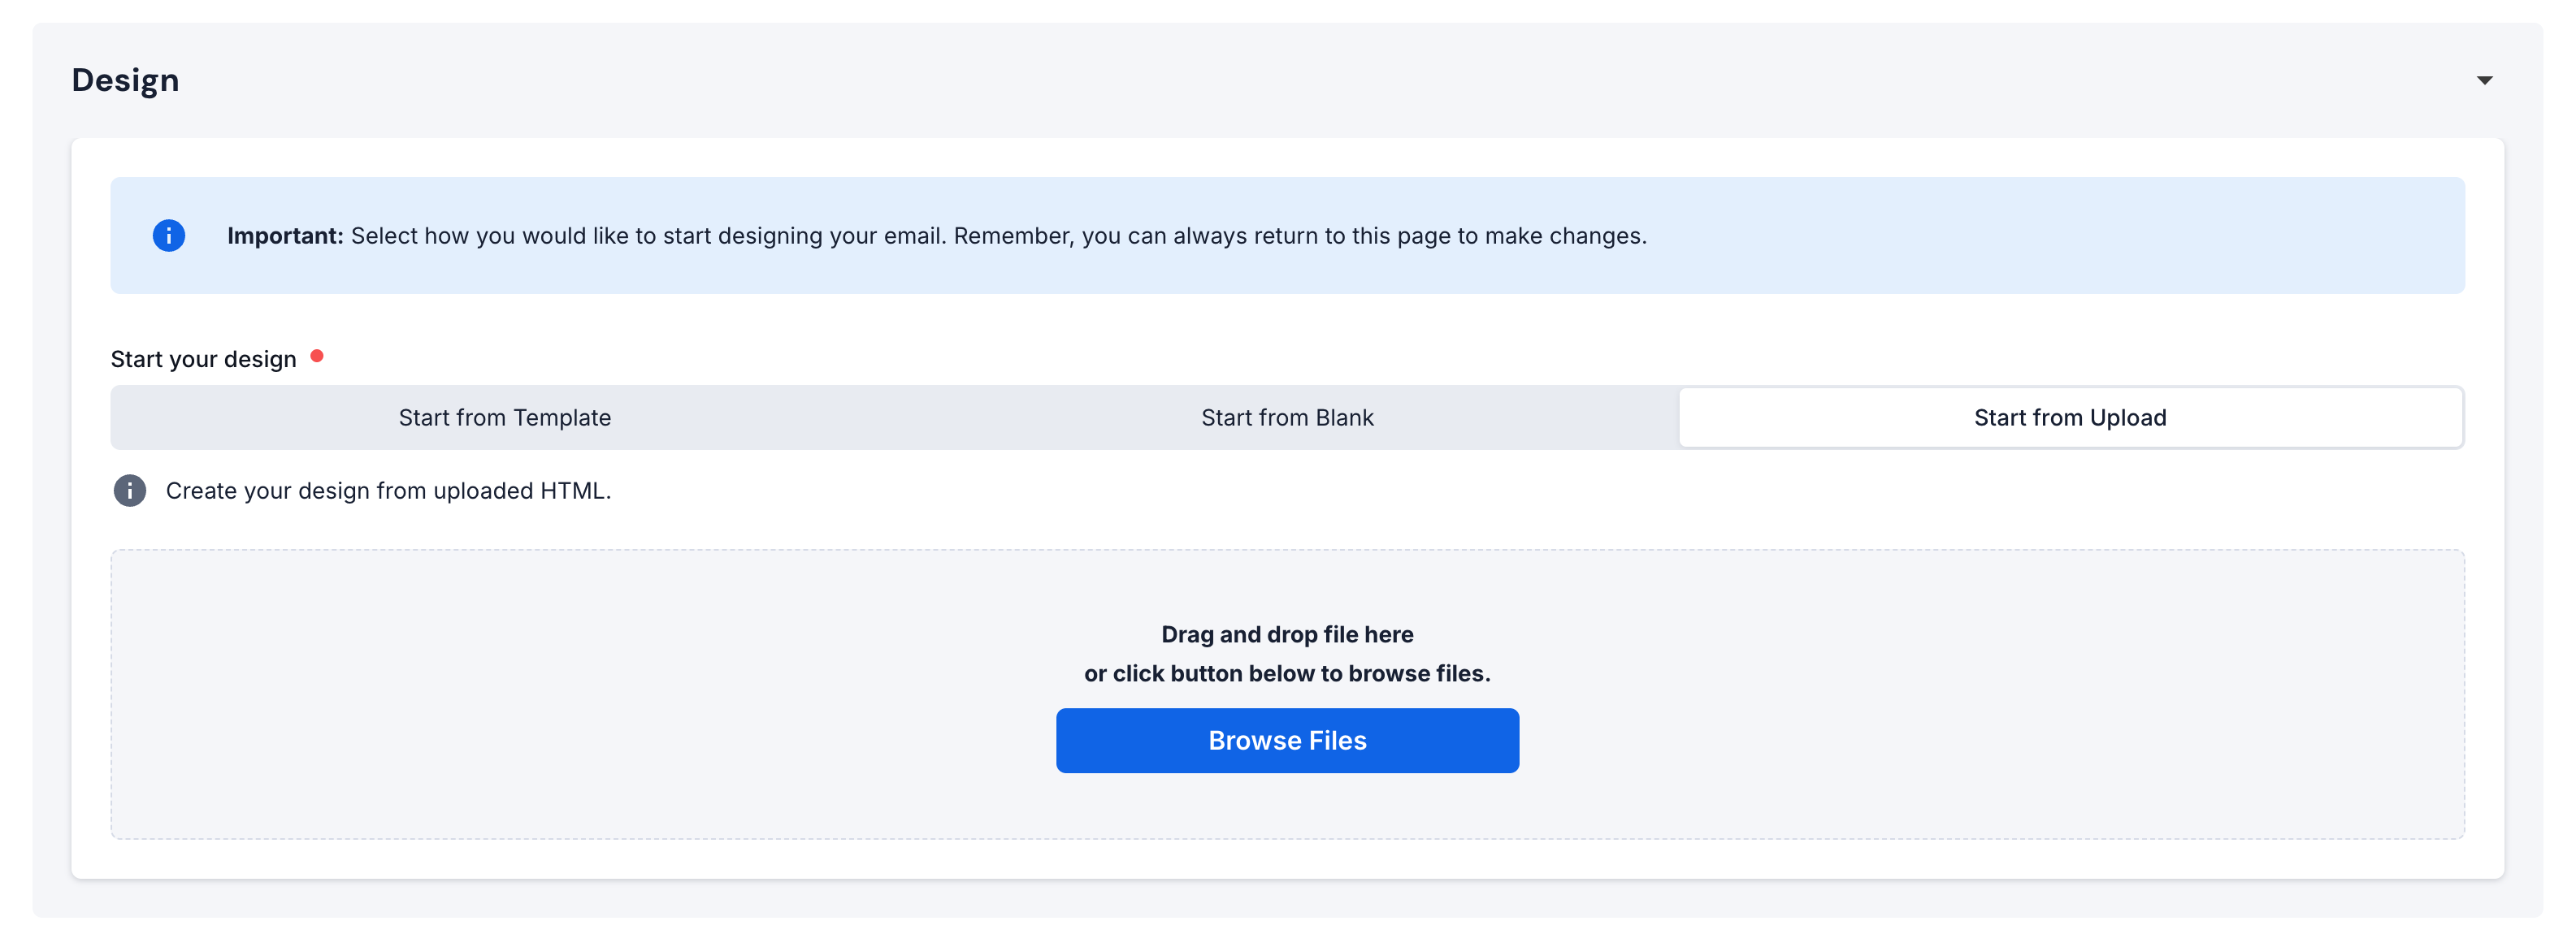The image size is (2576, 947).
Task: Click the red required indicator dot
Action: click(x=317, y=356)
